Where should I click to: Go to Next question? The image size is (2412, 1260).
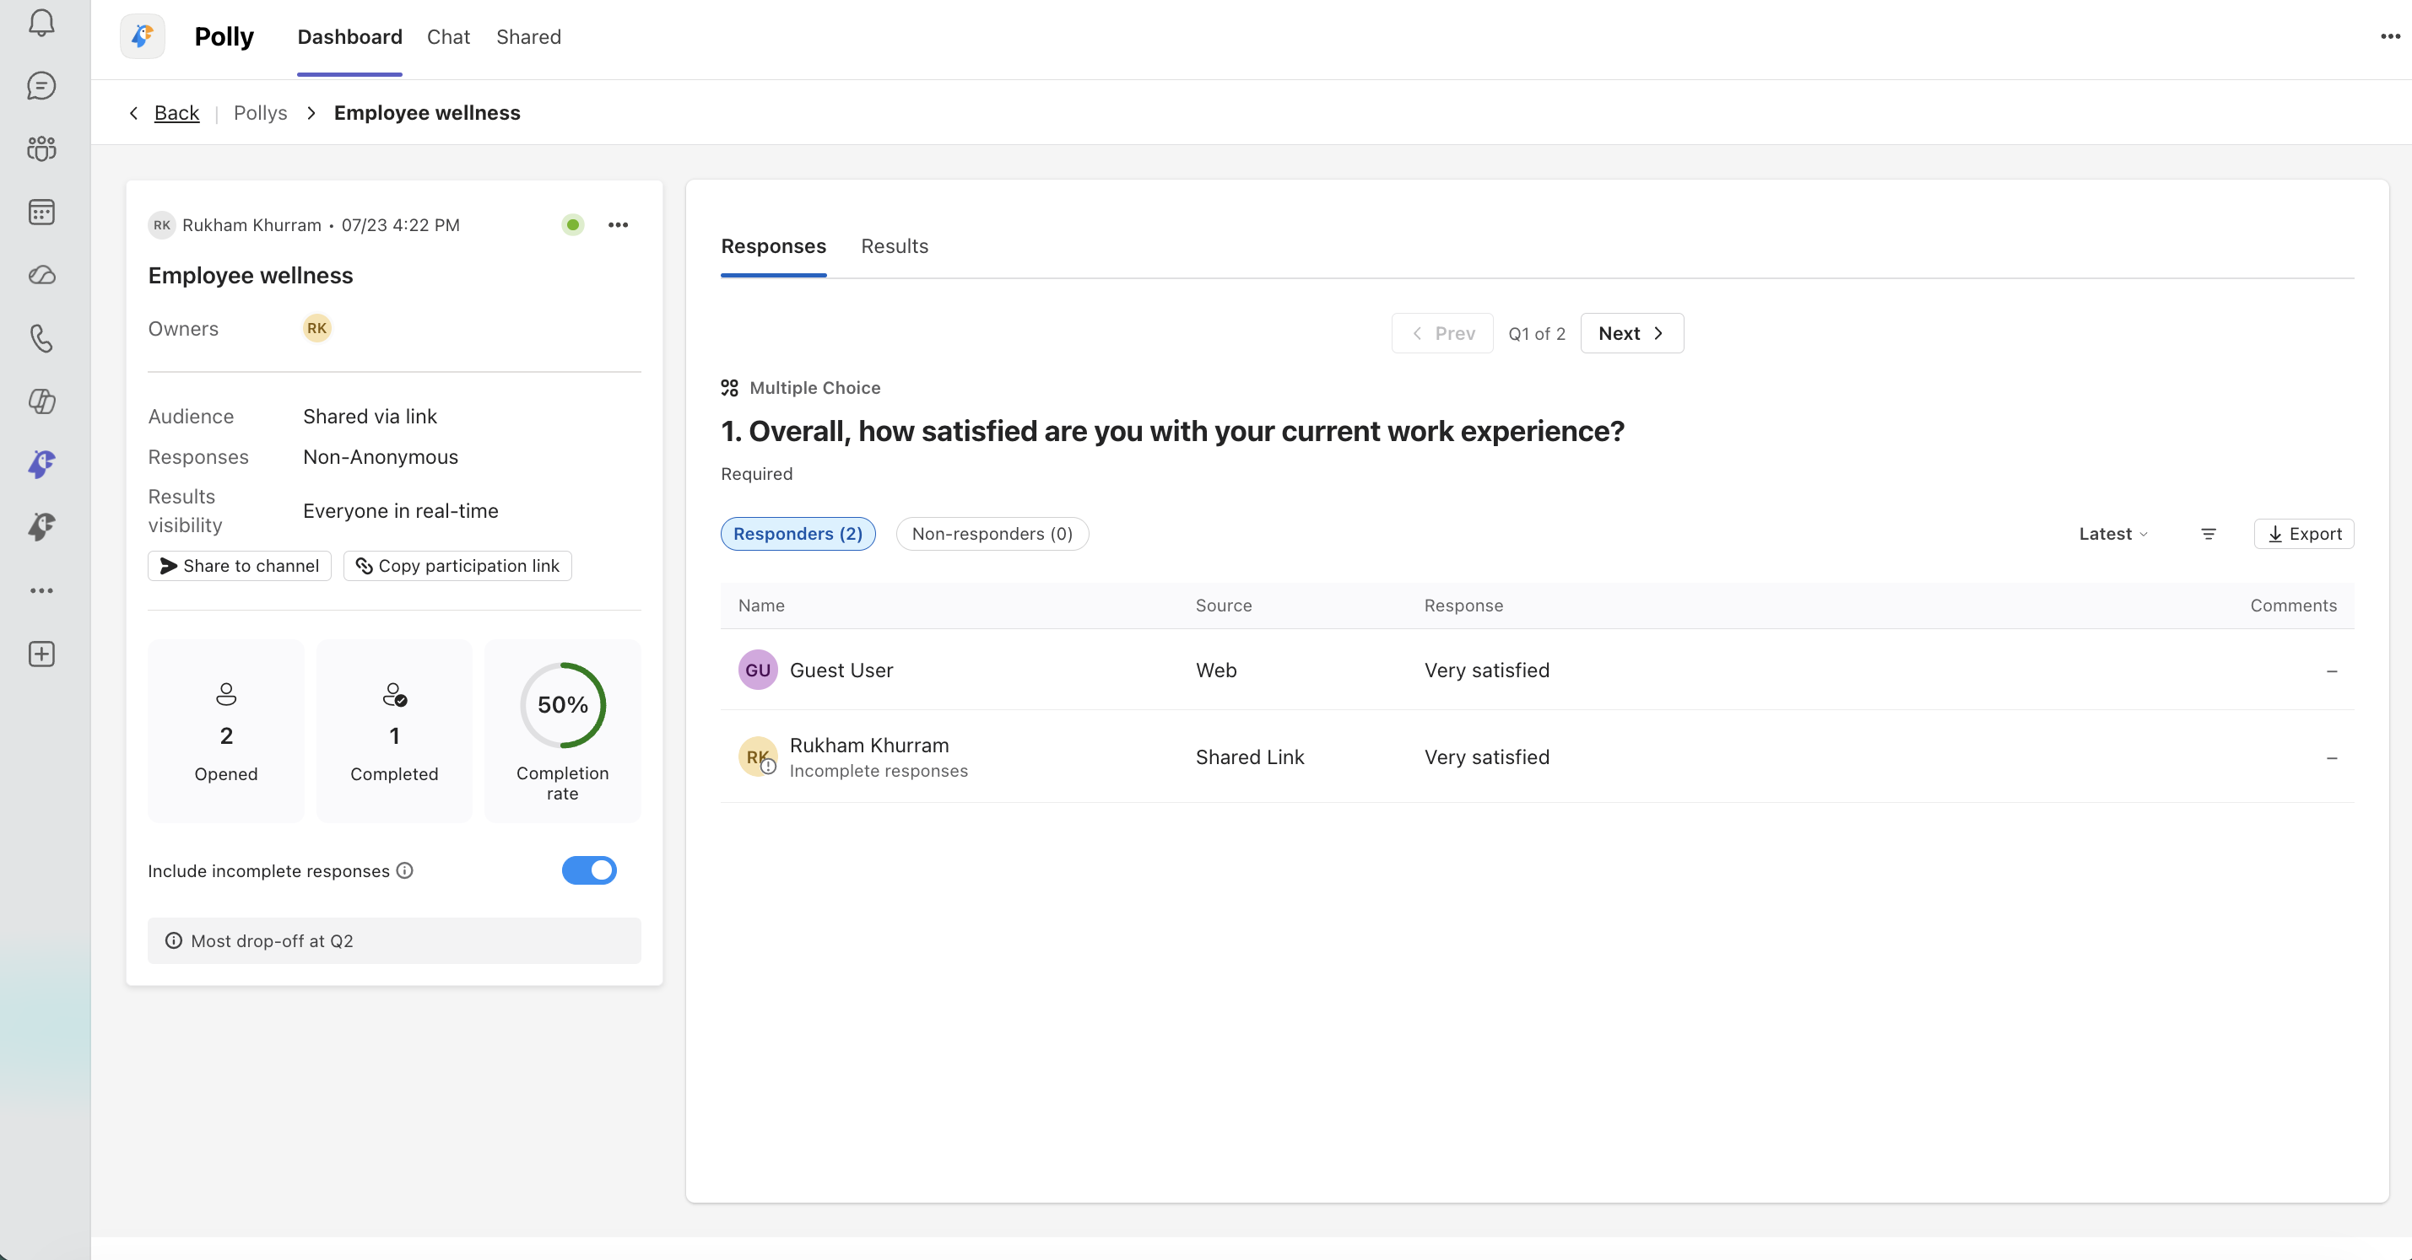(1631, 333)
